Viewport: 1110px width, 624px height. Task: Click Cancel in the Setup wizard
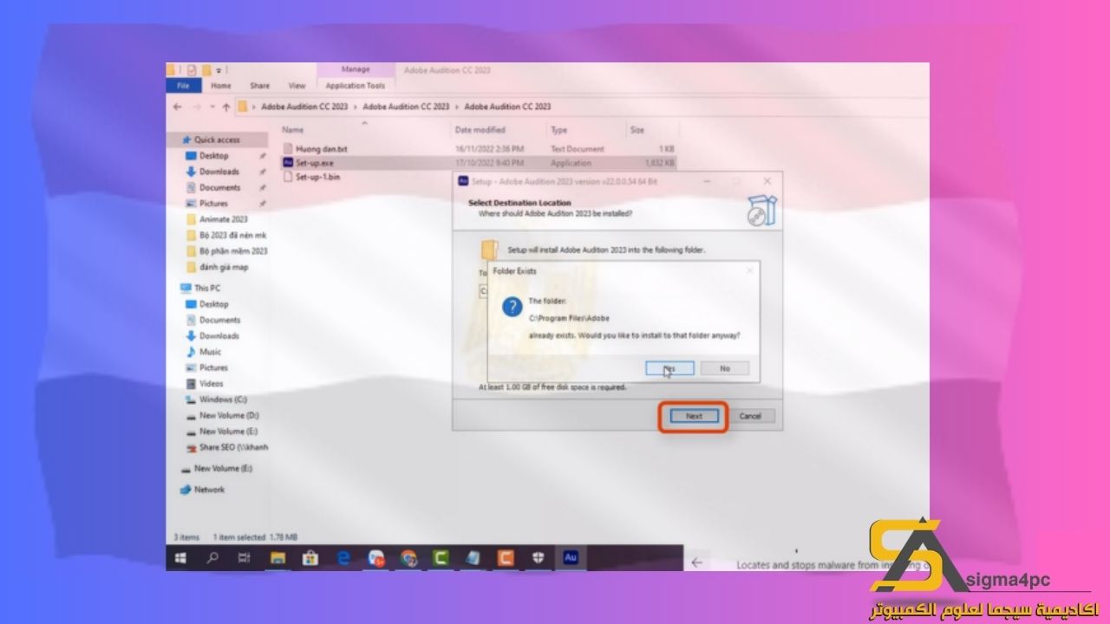pos(750,416)
